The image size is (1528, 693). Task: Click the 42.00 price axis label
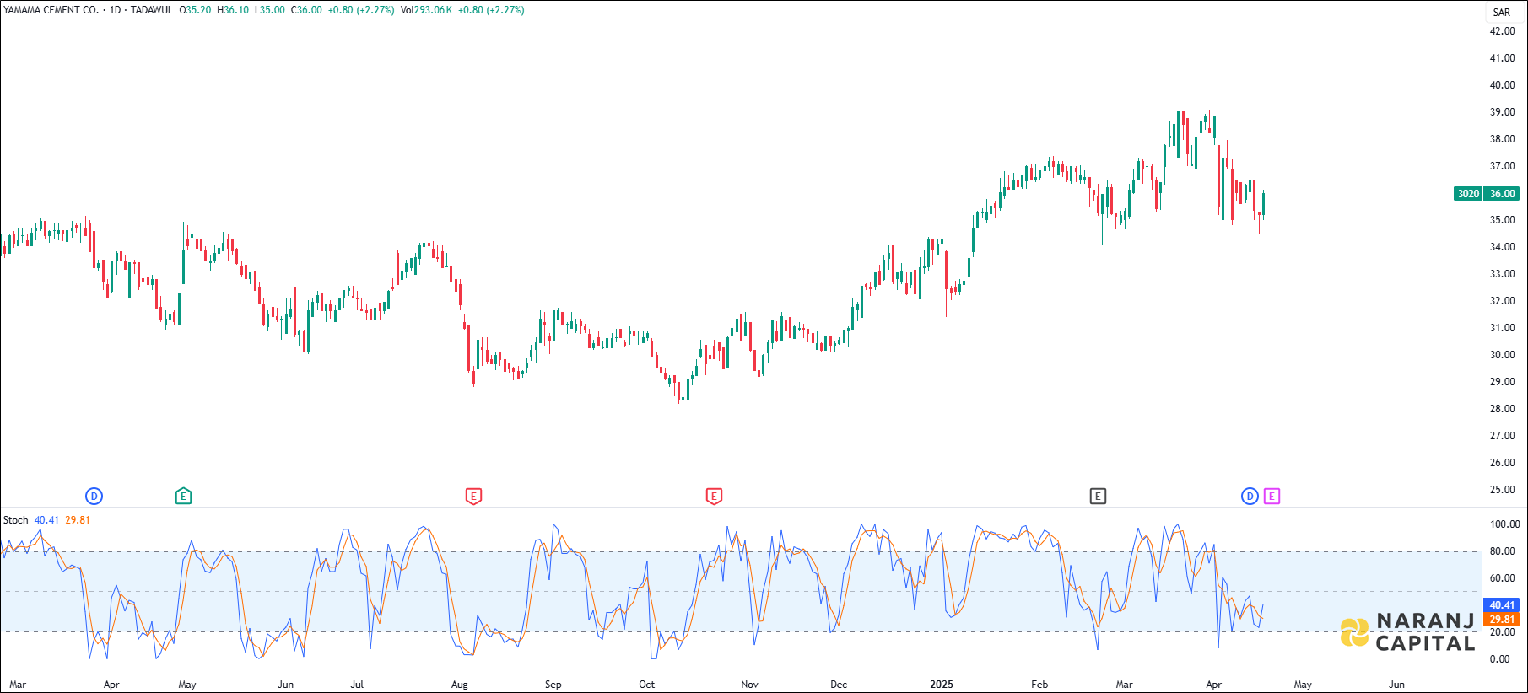point(1502,31)
